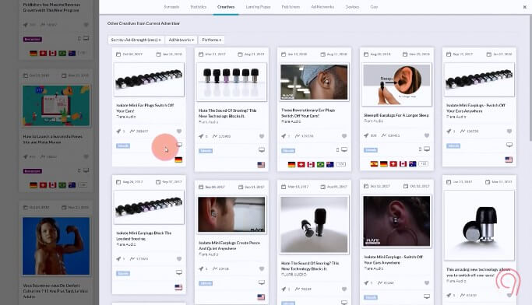Image resolution: width=532 pixels, height=305 pixels.
Task: Click heart on "Hate The Sound Of Snoring" card
Action: tap(262, 136)
